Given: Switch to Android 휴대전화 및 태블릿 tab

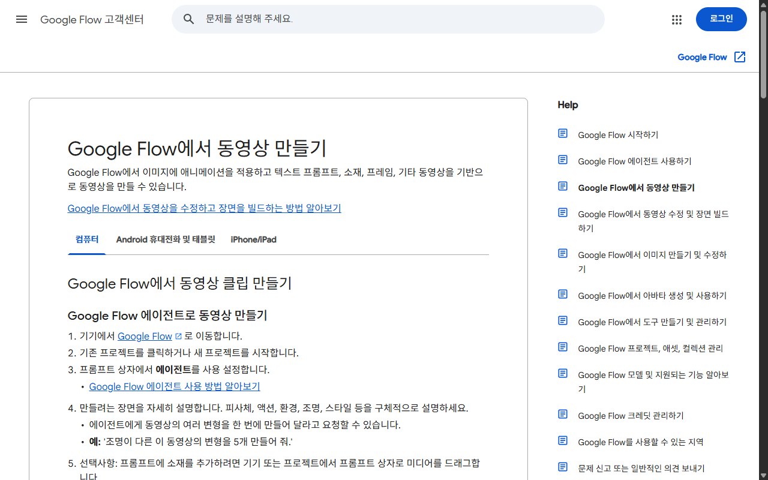Looking at the screenshot, I should 166,239.
